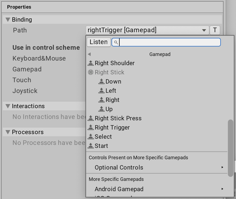Toggle the Joystick control scheme
This screenshot has height=199, width=236.
(25, 91)
